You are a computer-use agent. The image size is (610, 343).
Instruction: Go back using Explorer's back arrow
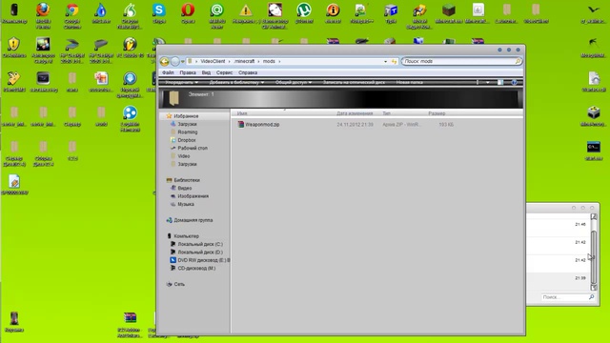point(165,61)
